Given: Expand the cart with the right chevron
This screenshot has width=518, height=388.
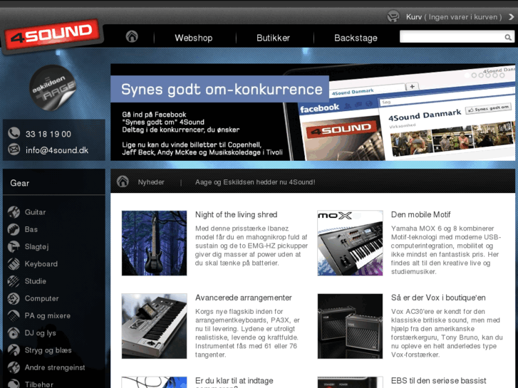Looking at the screenshot, I should coord(512,17).
